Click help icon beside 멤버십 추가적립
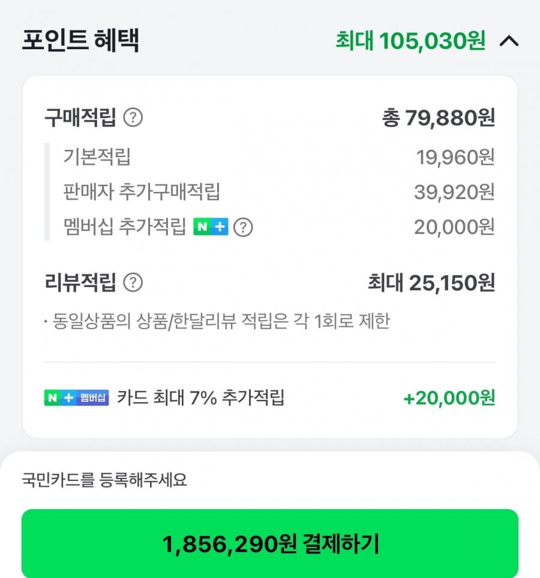The image size is (540, 578). (242, 227)
